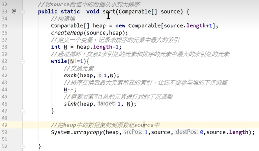Click 'source.length' at the end of line 50
This screenshot has height=151, width=259.
pyautogui.click(x=227, y=132)
